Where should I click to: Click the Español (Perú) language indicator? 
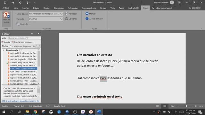[x=60, y=106]
